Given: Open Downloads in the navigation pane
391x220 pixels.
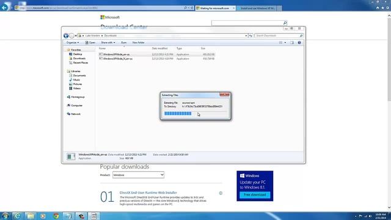Looking at the screenshot, I should coord(79,59).
